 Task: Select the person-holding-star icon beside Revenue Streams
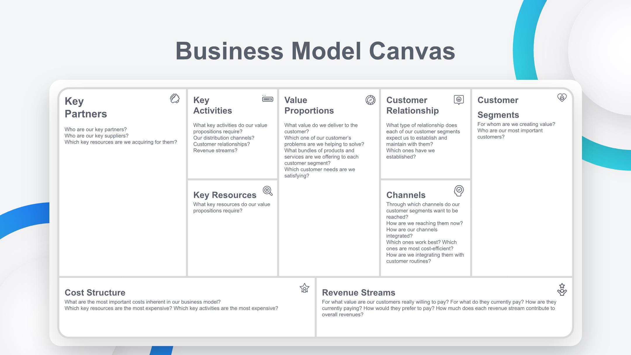click(x=562, y=289)
